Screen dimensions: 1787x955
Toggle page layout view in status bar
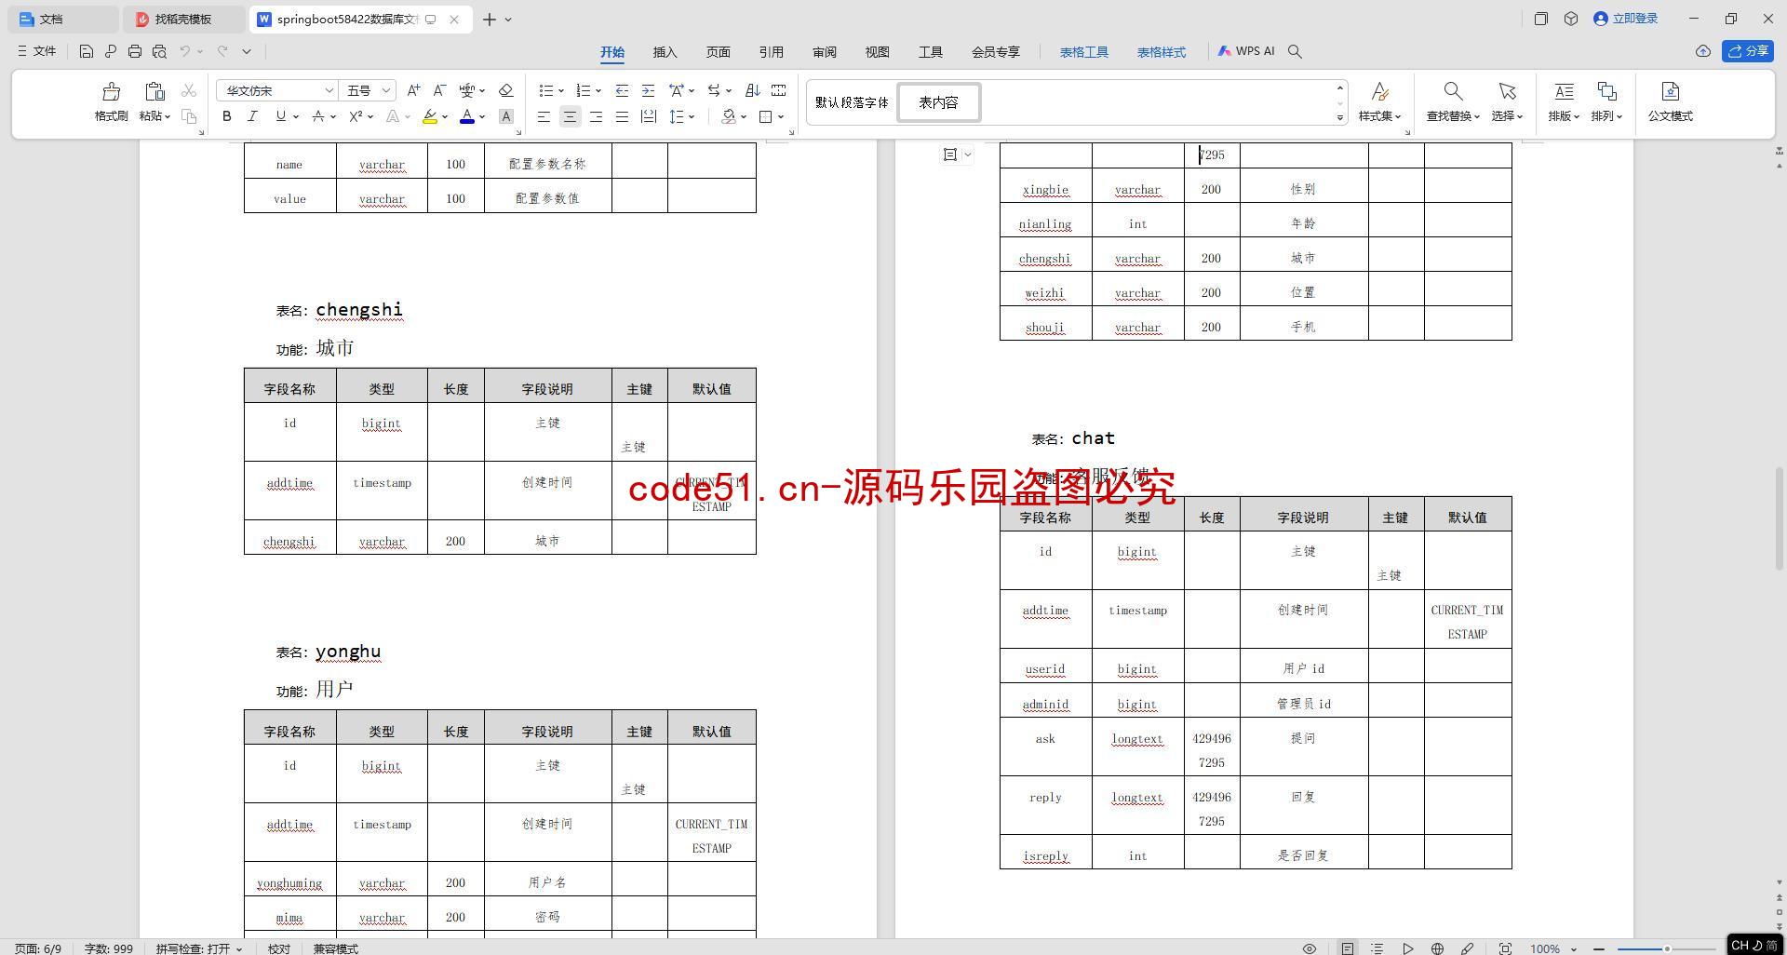pos(1347,948)
